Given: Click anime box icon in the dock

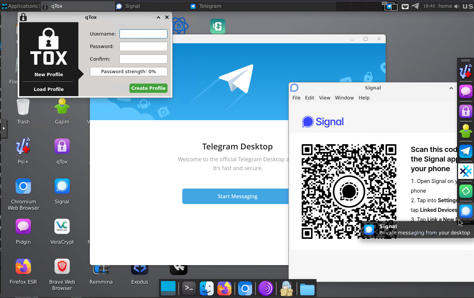Looking at the screenshot, I should click(x=286, y=288).
